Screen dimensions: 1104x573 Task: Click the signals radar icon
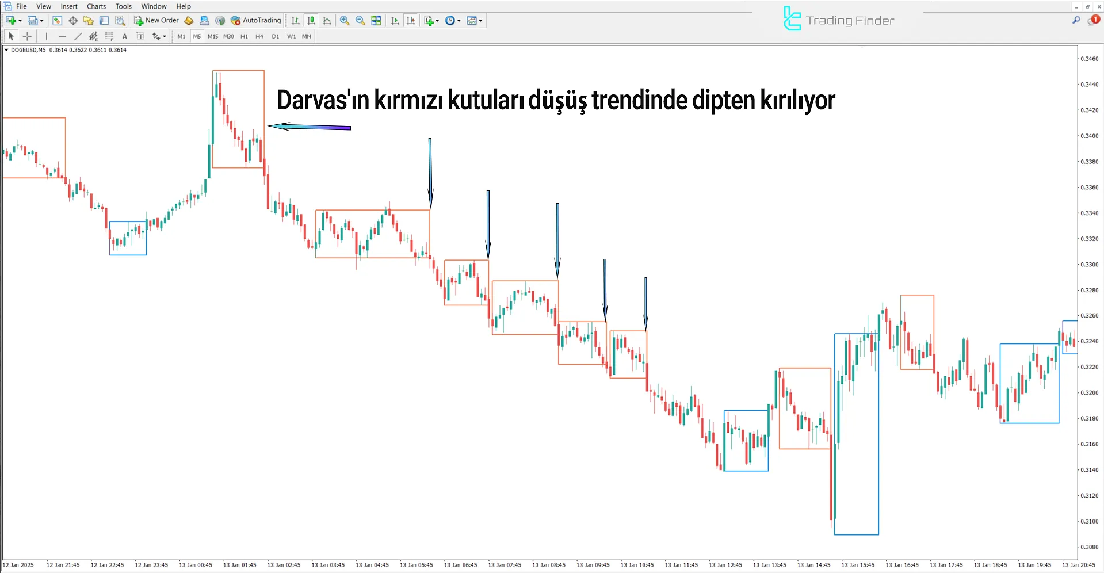[220, 21]
